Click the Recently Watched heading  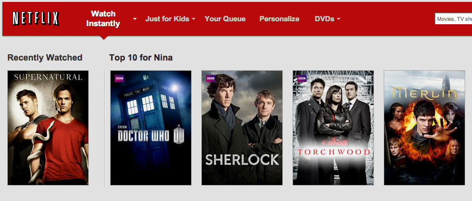click(45, 58)
